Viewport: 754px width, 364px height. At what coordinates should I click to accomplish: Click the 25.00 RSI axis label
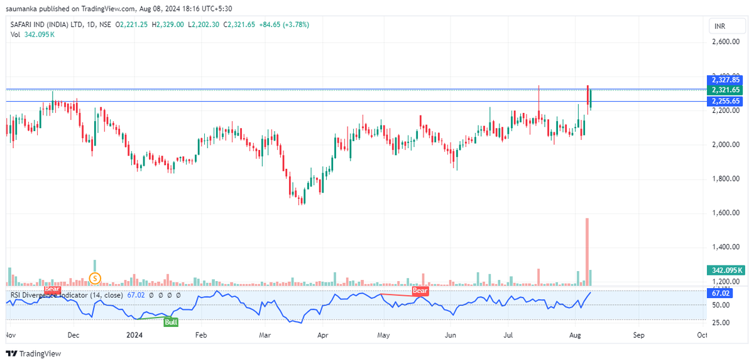[721, 323]
